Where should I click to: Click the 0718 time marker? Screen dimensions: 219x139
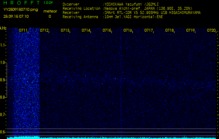pyautogui.click(x=170, y=30)
